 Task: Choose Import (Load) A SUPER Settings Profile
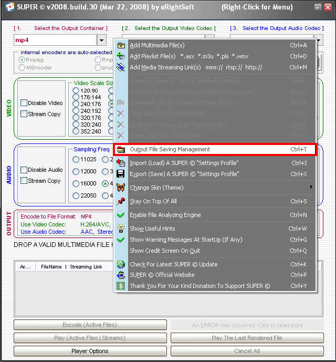[x=215, y=163]
